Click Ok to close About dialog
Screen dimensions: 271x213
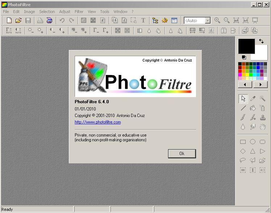(x=182, y=154)
